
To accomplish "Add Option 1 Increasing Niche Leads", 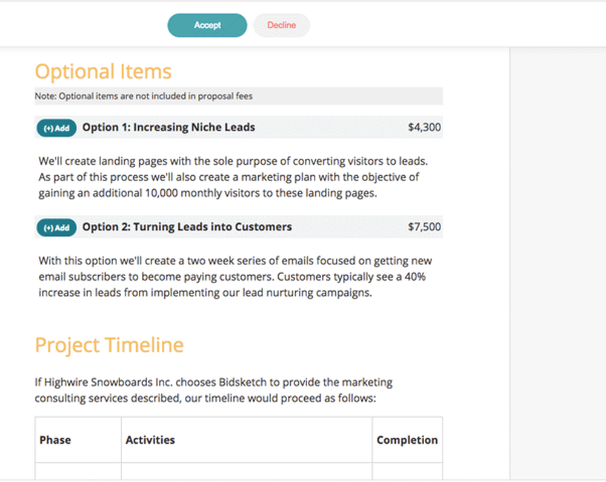I will [x=56, y=128].
